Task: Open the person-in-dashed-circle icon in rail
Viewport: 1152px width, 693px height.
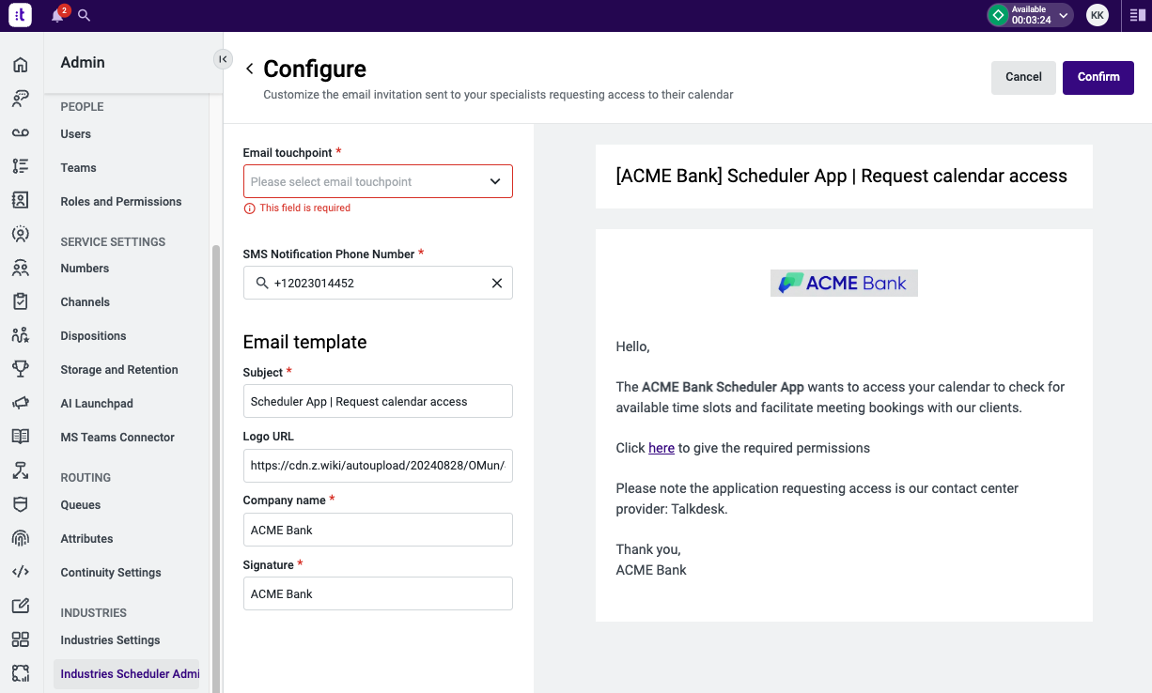Action: point(20,234)
